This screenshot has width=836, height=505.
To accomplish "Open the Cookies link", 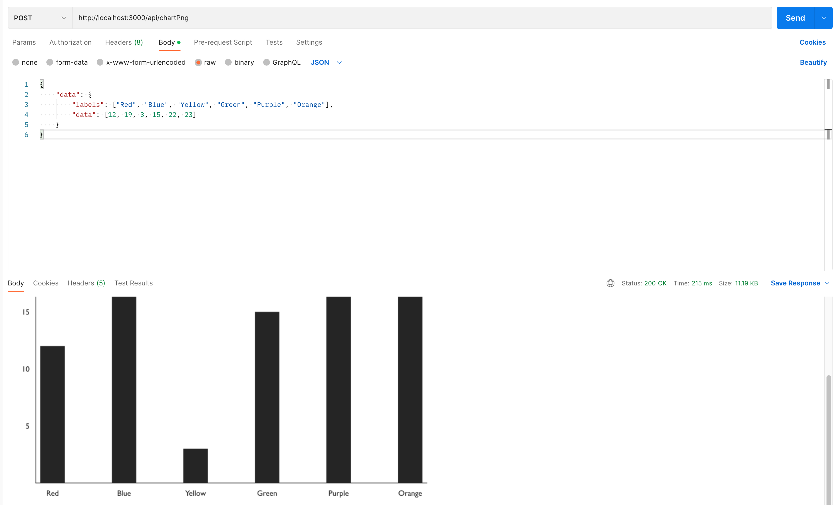I will 812,42.
